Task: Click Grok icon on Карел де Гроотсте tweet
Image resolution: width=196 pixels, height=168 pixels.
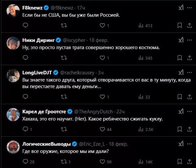Action: (181, 111)
